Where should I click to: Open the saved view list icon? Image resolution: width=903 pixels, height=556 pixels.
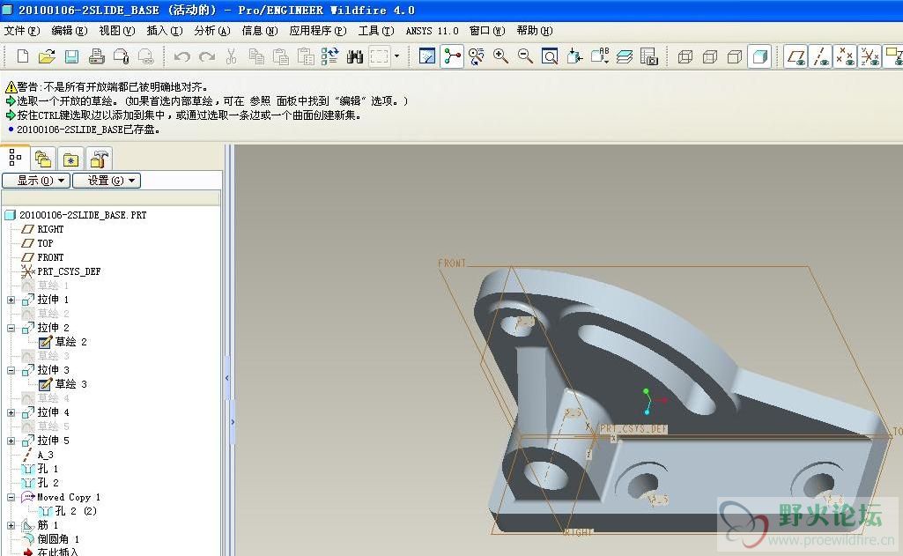pos(600,56)
